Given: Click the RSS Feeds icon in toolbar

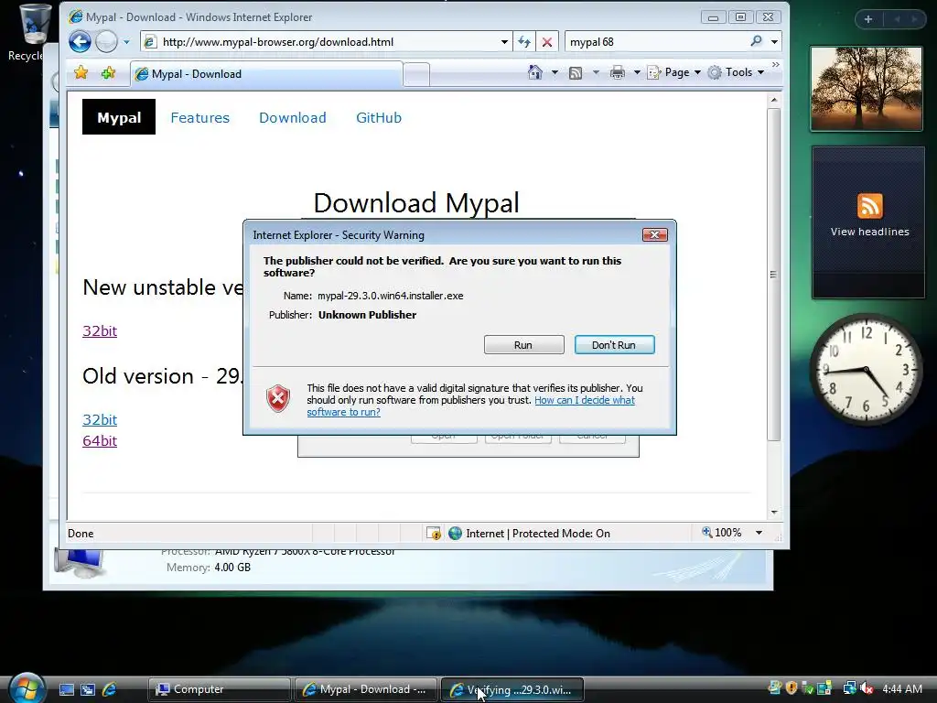Looking at the screenshot, I should [x=576, y=73].
